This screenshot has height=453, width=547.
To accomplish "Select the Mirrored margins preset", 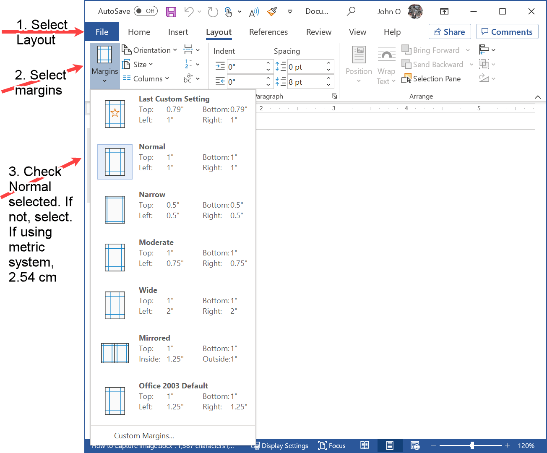I will coord(173,353).
